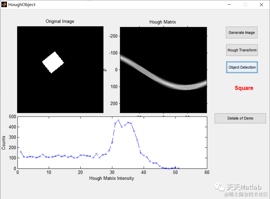Click the Hough Matrix Intensity axis label
This screenshot has width=270, height=199.
112,178
